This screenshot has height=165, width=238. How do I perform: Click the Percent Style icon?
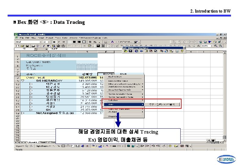click(x=95, y=42)
